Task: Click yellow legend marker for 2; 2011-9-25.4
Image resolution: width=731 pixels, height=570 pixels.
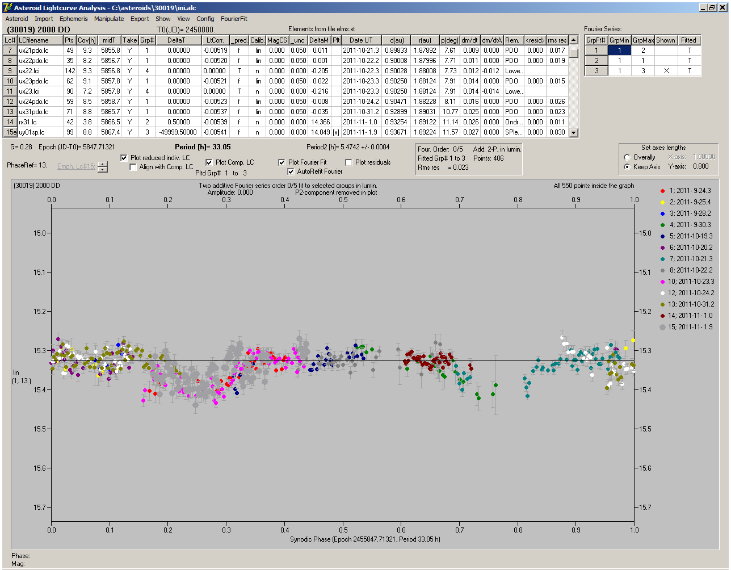Action: 662,202
